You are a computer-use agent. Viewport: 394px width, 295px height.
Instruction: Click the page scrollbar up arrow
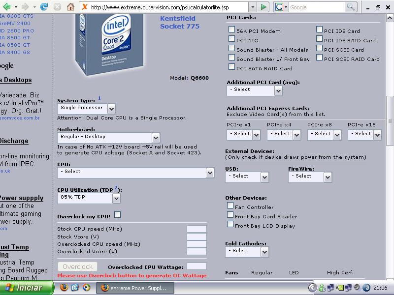[390, 18]
